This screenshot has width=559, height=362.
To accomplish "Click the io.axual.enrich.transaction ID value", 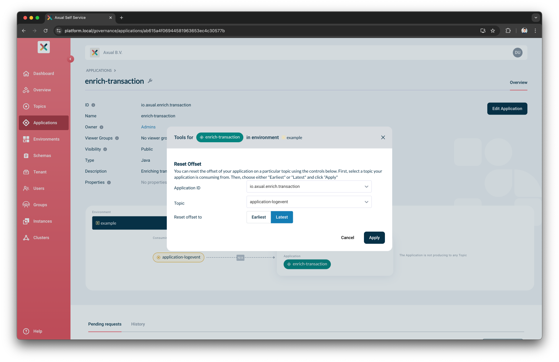I will pyautogui.click(x=166, y=105).
